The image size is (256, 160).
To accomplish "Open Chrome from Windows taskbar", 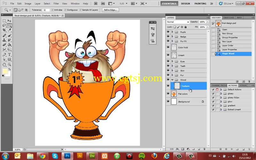I will click(x=43, y=156).
